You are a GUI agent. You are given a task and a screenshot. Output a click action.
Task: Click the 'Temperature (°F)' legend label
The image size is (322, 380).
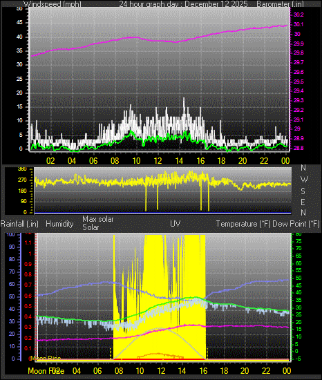click(x=243, y=224)
